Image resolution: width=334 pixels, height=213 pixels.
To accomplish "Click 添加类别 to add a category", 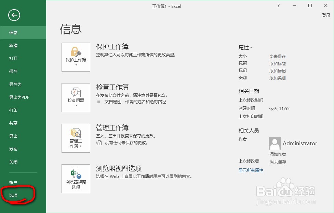I will [x=277, y=78].
